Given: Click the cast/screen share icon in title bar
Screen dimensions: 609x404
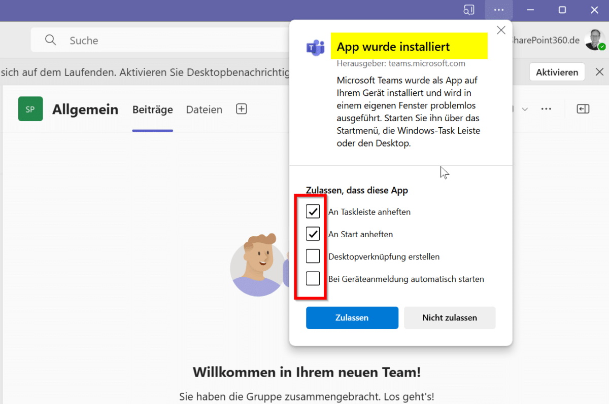Looking at the screenshot, I should coord(468,10).
